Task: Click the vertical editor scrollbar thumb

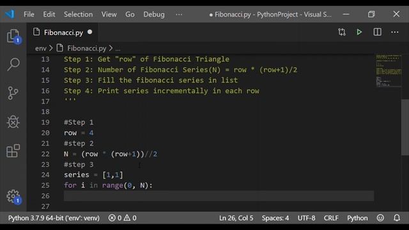Action: tap(405, 127)
